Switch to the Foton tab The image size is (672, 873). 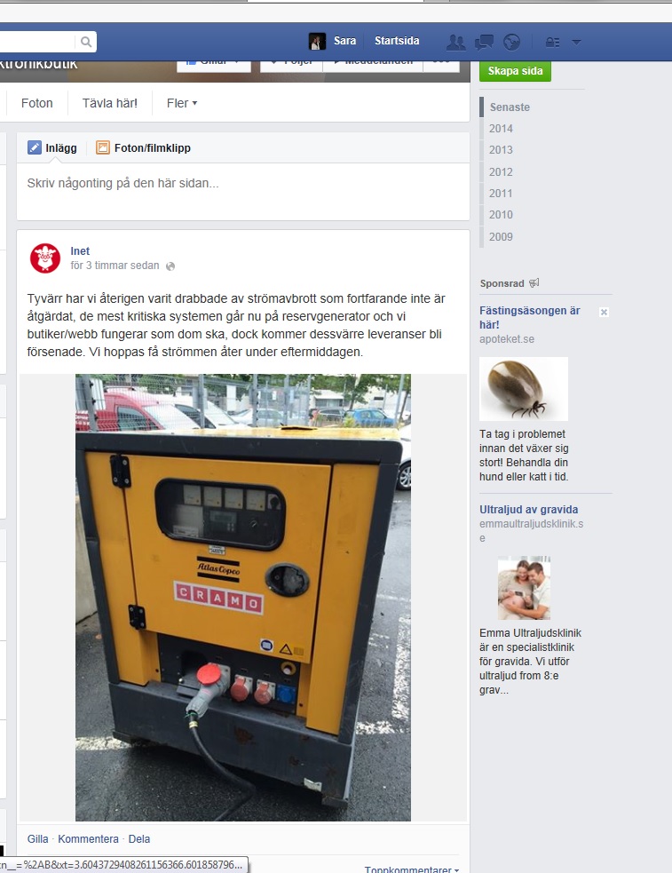point(36,103)
